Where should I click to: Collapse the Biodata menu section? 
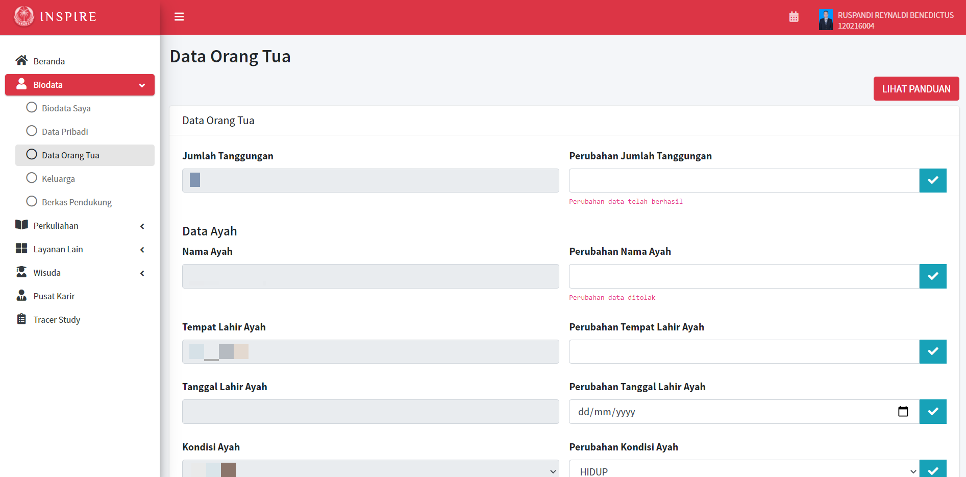click(142, 85)
